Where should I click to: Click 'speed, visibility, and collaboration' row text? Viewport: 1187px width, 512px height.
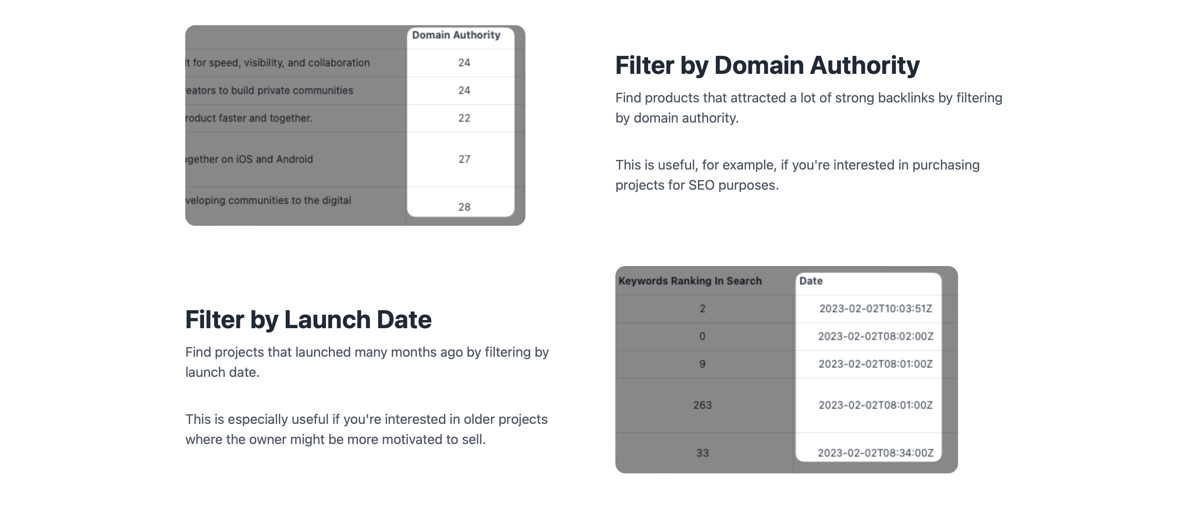pos(277,63)
